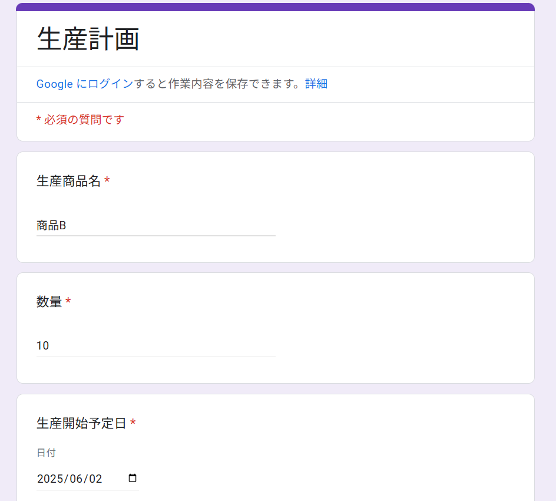
Task: Open the calendar picker icon in date field
Action: [x=133, y=478]
